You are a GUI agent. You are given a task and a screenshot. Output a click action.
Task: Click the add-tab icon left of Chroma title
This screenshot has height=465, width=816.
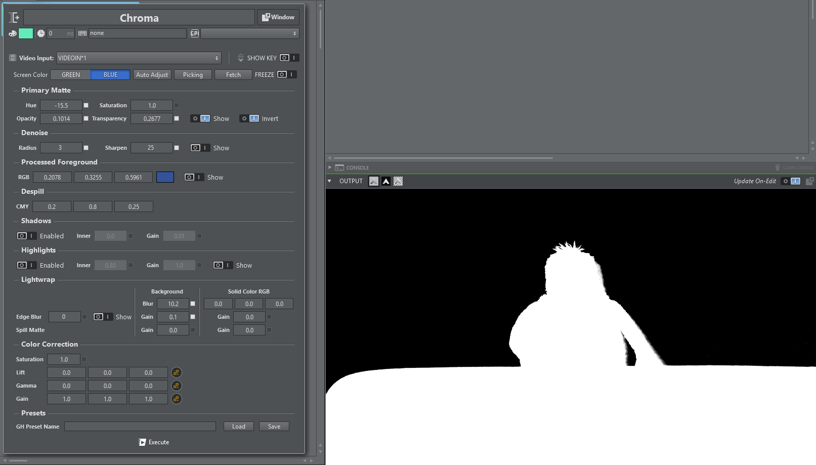tap(14, 18)
